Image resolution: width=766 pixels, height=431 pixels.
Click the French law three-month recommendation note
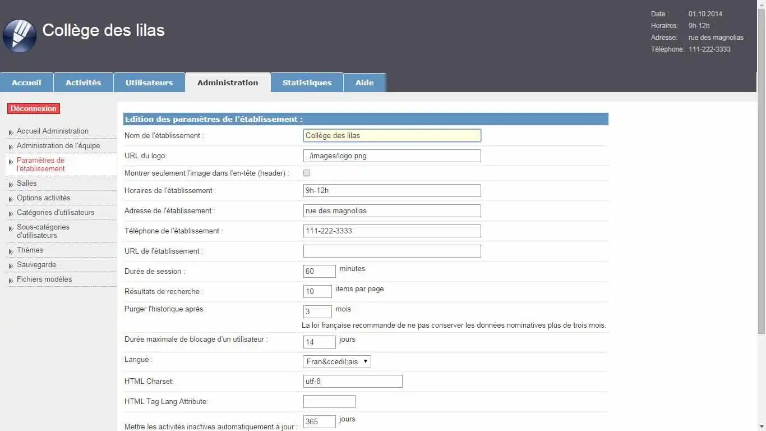pyautogui.click(x=454, y=325)
